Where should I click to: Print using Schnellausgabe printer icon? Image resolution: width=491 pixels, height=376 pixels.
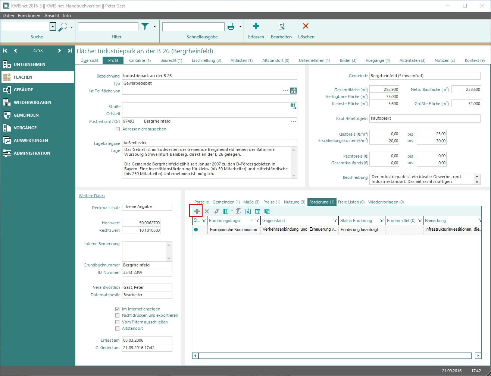coord(231,26)
